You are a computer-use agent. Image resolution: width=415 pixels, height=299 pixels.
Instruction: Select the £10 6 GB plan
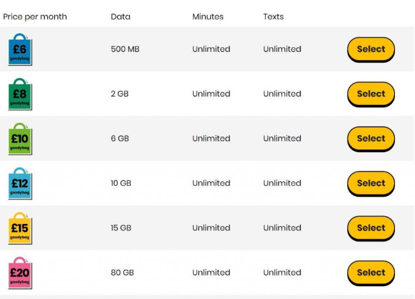click(x=371, y=139)
